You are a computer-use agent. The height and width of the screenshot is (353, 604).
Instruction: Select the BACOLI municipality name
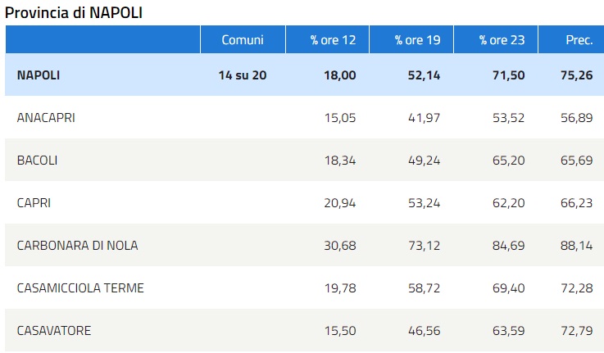coord(38,161)
